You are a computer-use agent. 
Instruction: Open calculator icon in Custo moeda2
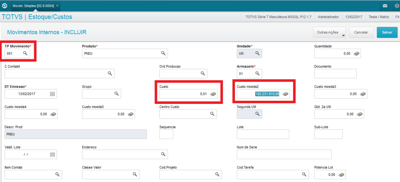(286, 94)
